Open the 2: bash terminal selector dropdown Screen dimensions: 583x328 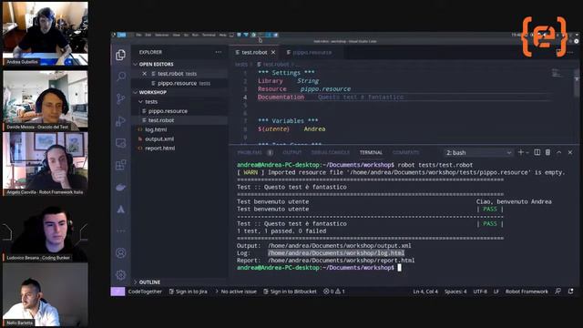478,152
